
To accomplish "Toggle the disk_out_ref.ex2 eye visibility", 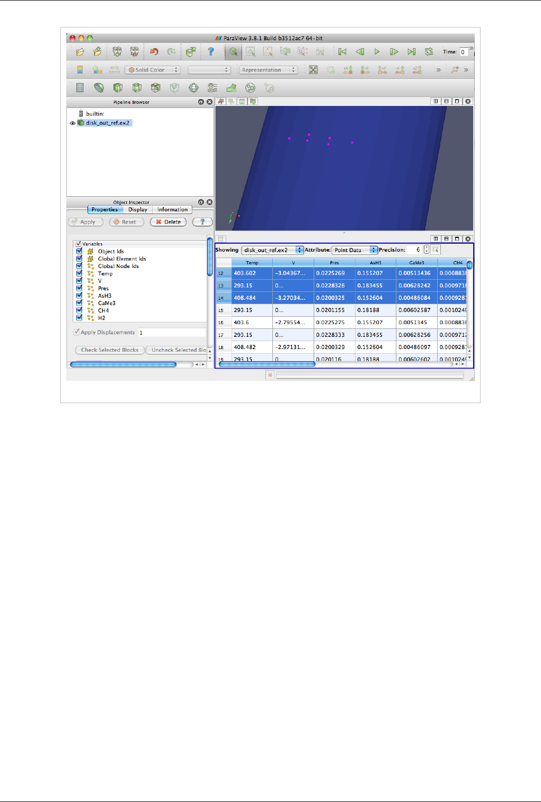I will 73,123.
